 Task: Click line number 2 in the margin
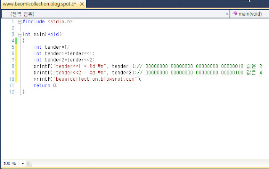click(13, 28)
